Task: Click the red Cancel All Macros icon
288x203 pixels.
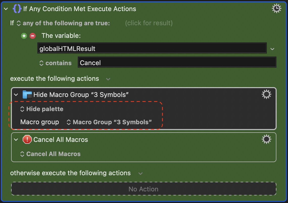Action: [27, 139]
